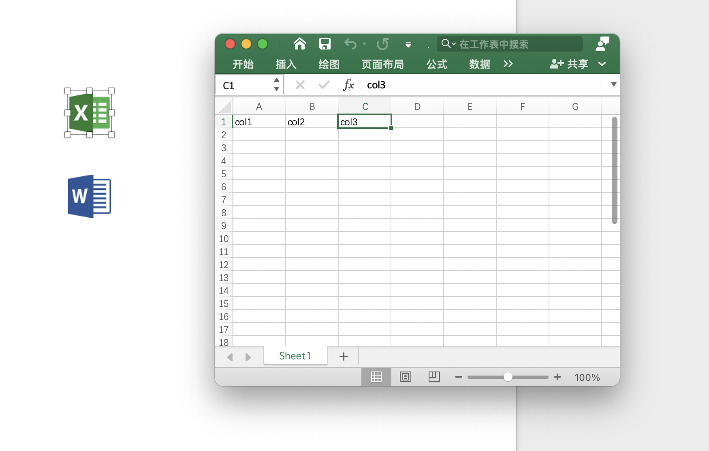This screenshot has width=709, height=451.
Task: Click the Redo icon
Action: [382, 44]
